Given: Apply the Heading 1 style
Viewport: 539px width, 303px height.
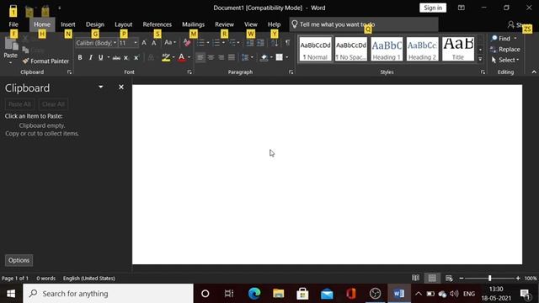Looking at the screenshot, I should pyautogui.click(x=387, y=49).
